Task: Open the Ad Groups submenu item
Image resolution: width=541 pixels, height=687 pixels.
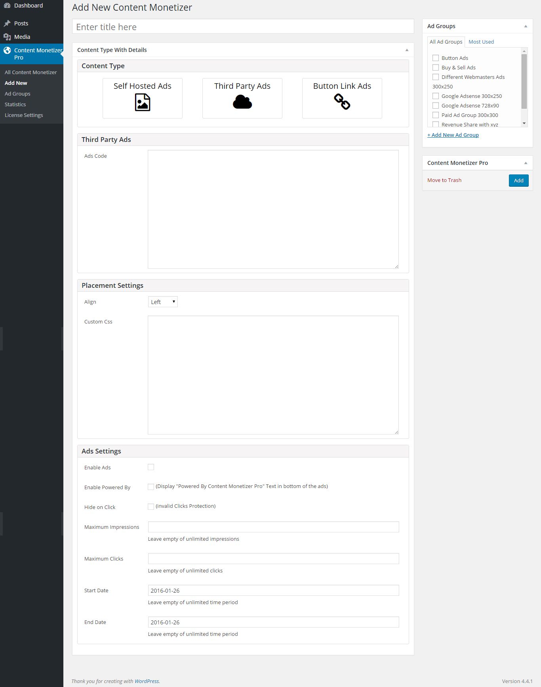Action: 17,94
